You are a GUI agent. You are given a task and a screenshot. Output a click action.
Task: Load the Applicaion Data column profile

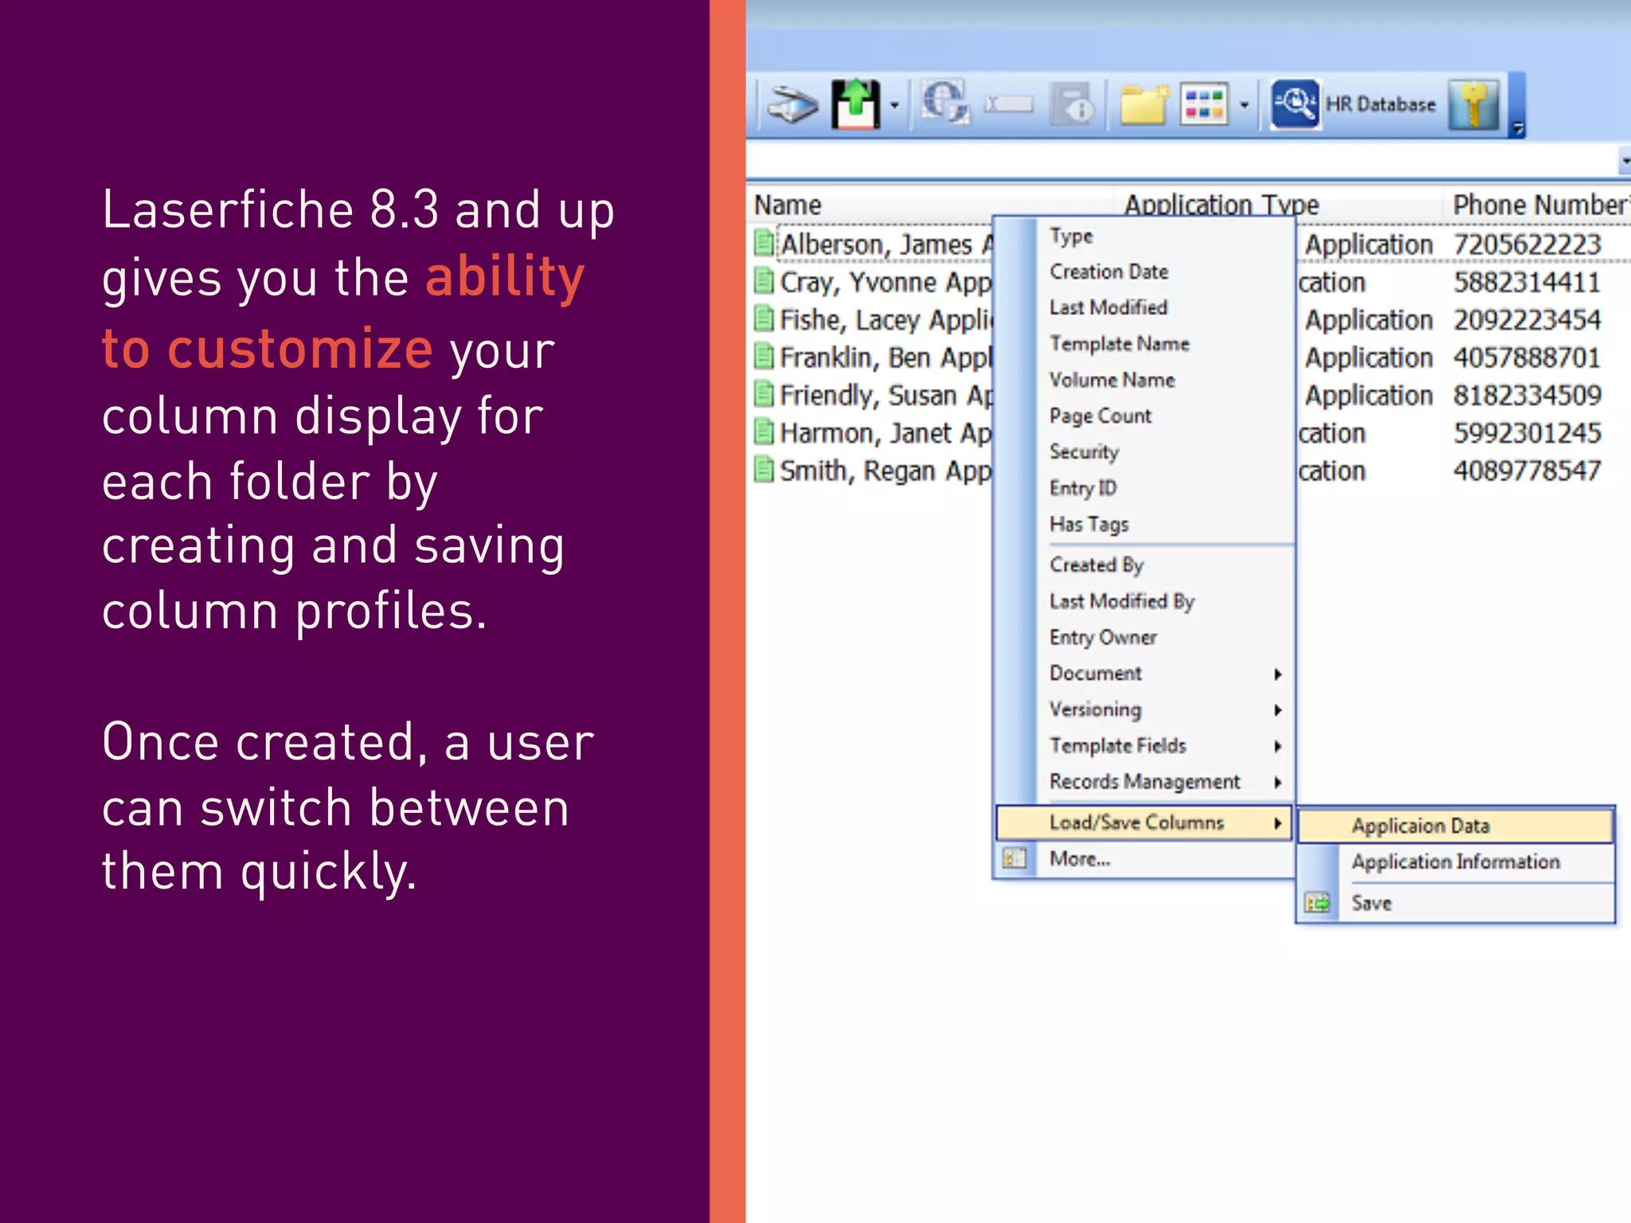point(1456,826)
